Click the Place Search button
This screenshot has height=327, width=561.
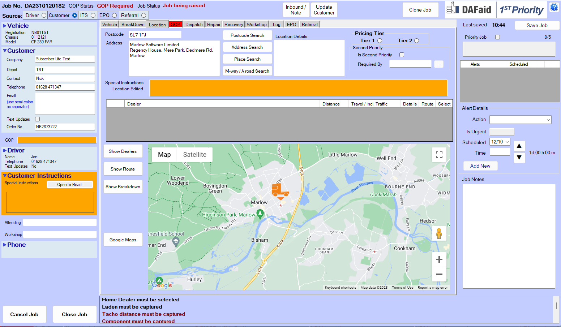coord(247,59)
